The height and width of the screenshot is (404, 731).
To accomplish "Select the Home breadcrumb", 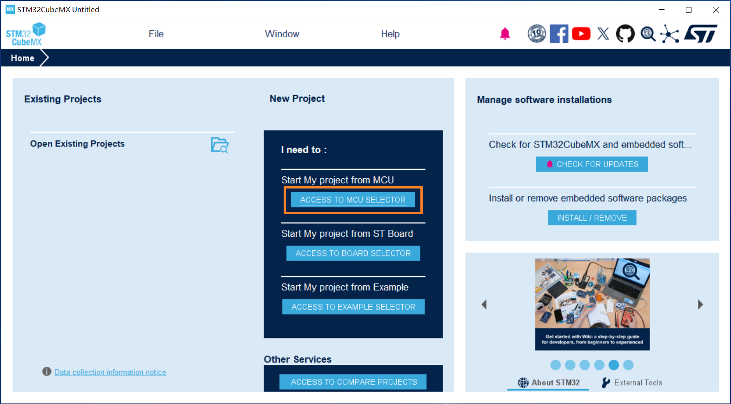I will tap(22, 58).
